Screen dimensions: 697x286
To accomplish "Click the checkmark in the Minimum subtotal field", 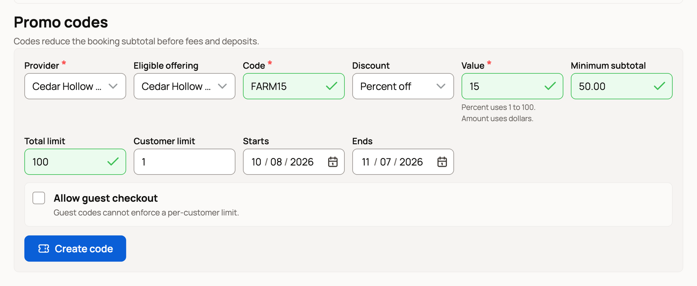I will tap(659, 86).
